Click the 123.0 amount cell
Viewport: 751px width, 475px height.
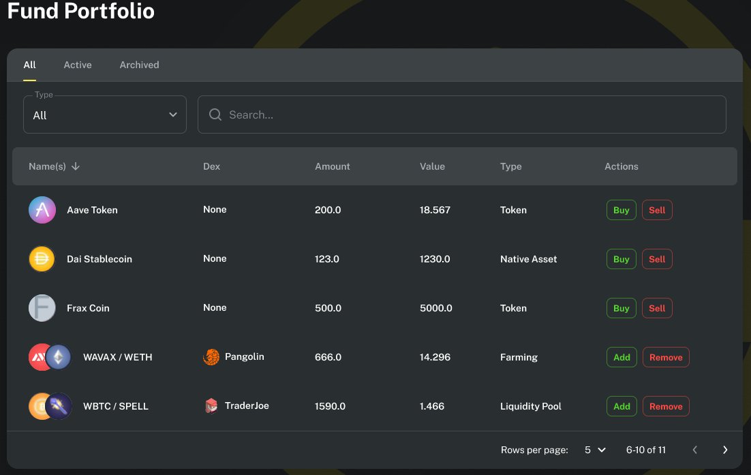tap(326, 259)
